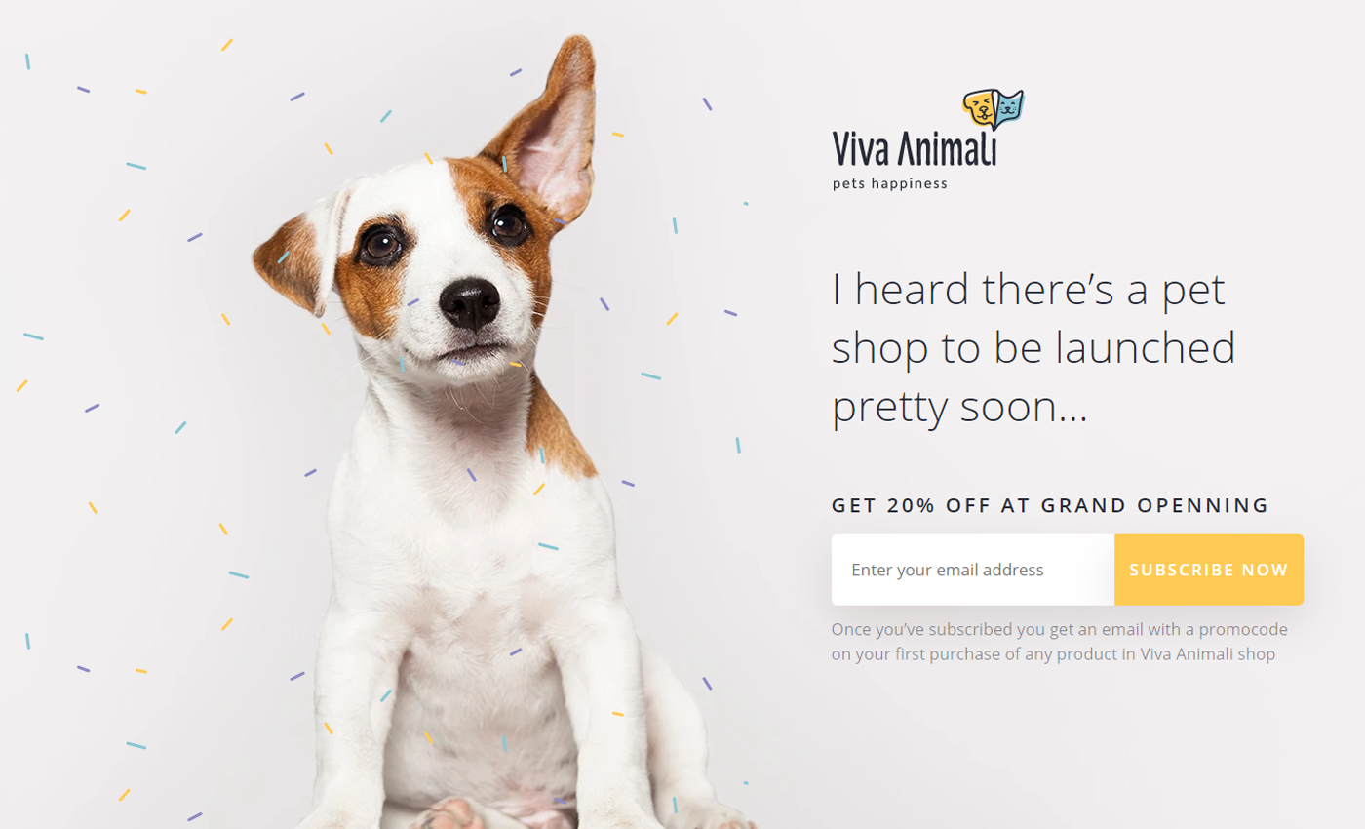
Task: Select the "GET 20% OFF AT GRAND OPENNING" heading
Action: (1050, 505)
